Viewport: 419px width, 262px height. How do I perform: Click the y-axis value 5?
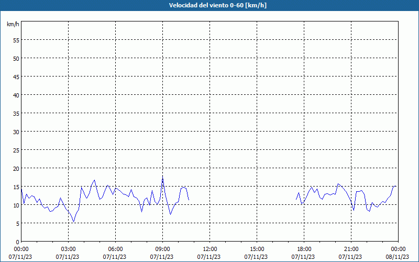18,224
